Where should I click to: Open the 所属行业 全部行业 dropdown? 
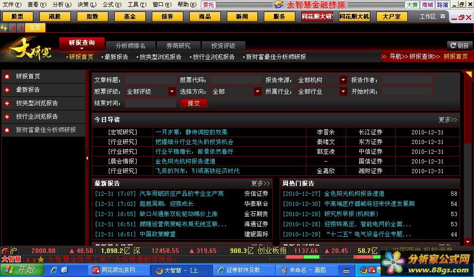click(343, 91)
